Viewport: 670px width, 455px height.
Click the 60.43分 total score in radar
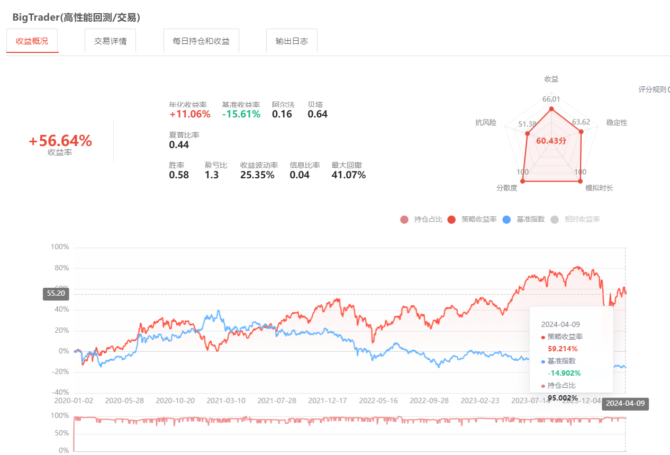pyautogui.click(x=551, y=141)
